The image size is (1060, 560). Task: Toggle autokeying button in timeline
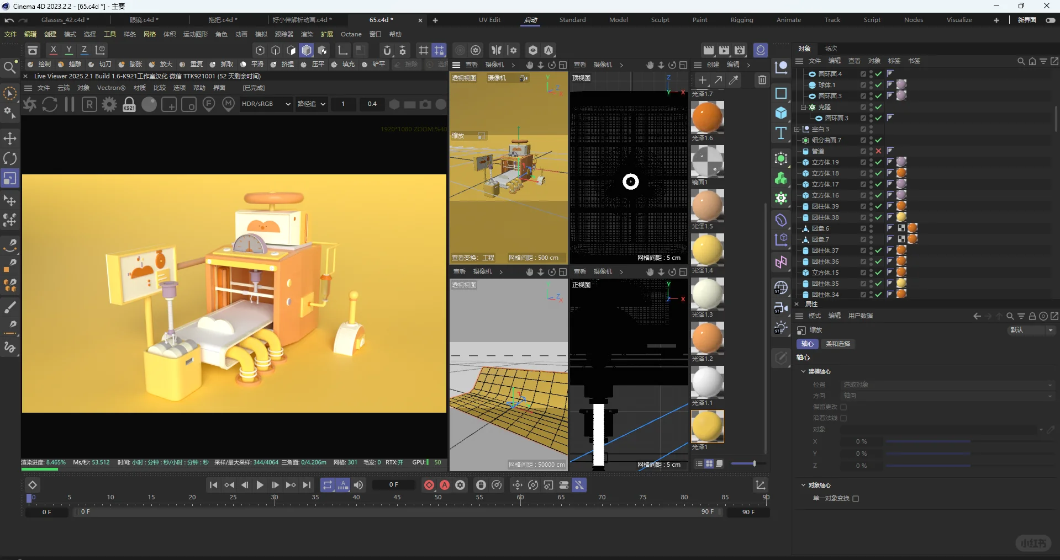445,485
